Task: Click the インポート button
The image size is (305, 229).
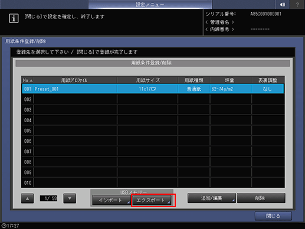Action: (x=111, y=200)
